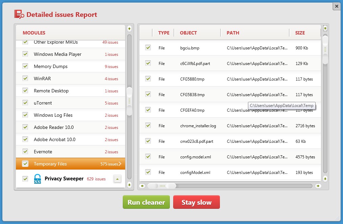Viewport: 343px width, 224px height.
Task: Uncheck the config.model.xml file
Action: click(148, 157)
